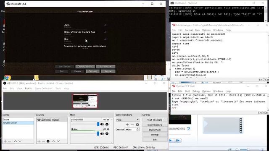Open Mic/Aux settings gear in Mixer
The width and height of the screenshot is (269, 151).
[x=107, y=133]
